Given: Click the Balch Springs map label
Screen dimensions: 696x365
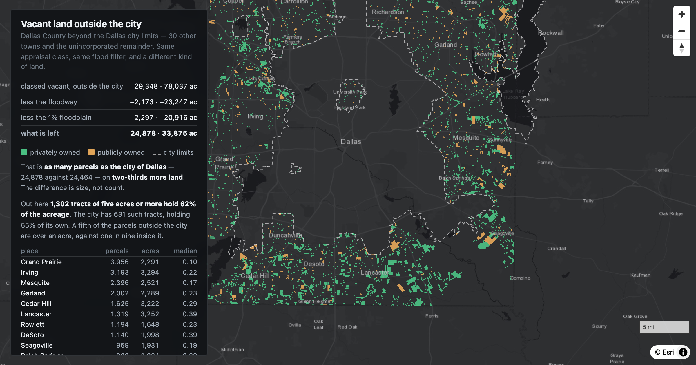Looking at the screenshot, I should coord(454,178).
